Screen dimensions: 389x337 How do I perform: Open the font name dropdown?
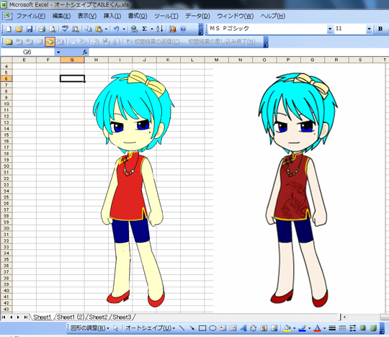[x=330, y=29]
